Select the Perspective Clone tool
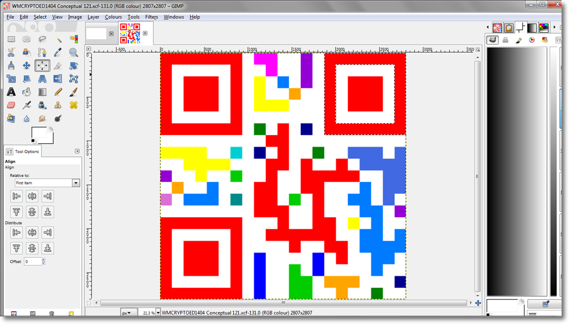The width and height of the screenshot is (570, 325). point(11,118)
